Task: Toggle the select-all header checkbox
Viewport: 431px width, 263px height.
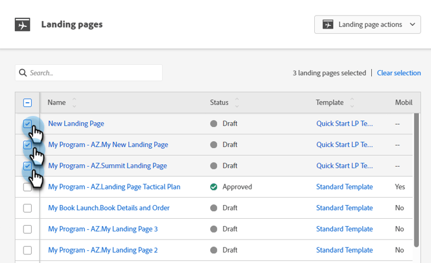Action: click(28, 103)
